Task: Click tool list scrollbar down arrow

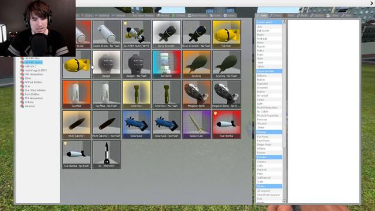Action: (284, 202)
